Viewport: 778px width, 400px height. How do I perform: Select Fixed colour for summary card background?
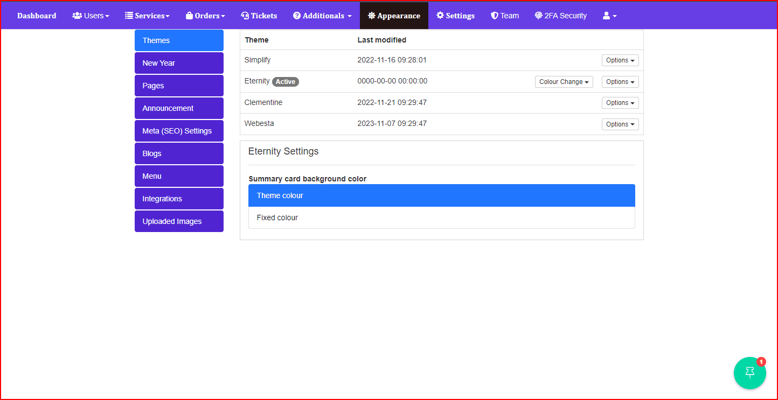tap(277, 217)
